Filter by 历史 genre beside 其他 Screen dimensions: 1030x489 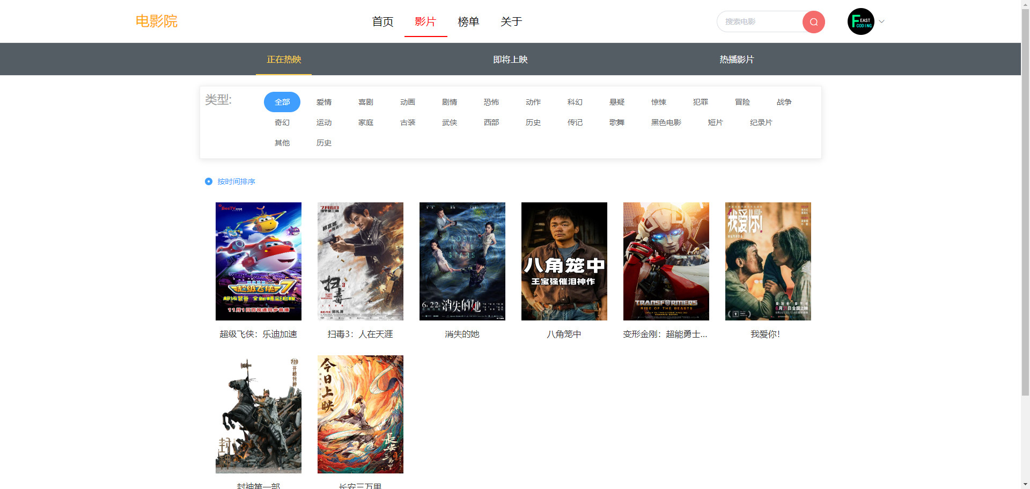[324, 143]
